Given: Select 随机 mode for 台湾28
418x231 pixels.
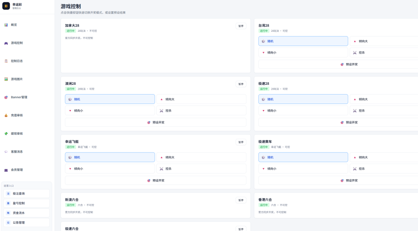Looking at the screenshot, I should point(303,41).
